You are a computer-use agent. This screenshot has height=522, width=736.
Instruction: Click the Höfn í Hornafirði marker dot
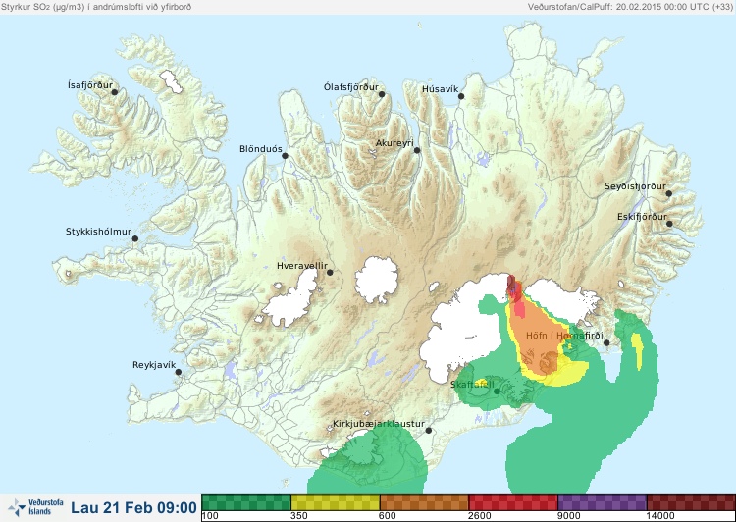tap(606, 342)
